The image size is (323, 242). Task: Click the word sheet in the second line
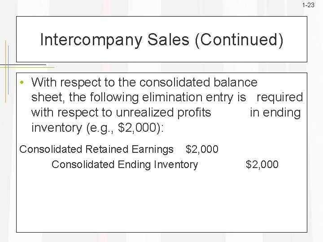48,98
